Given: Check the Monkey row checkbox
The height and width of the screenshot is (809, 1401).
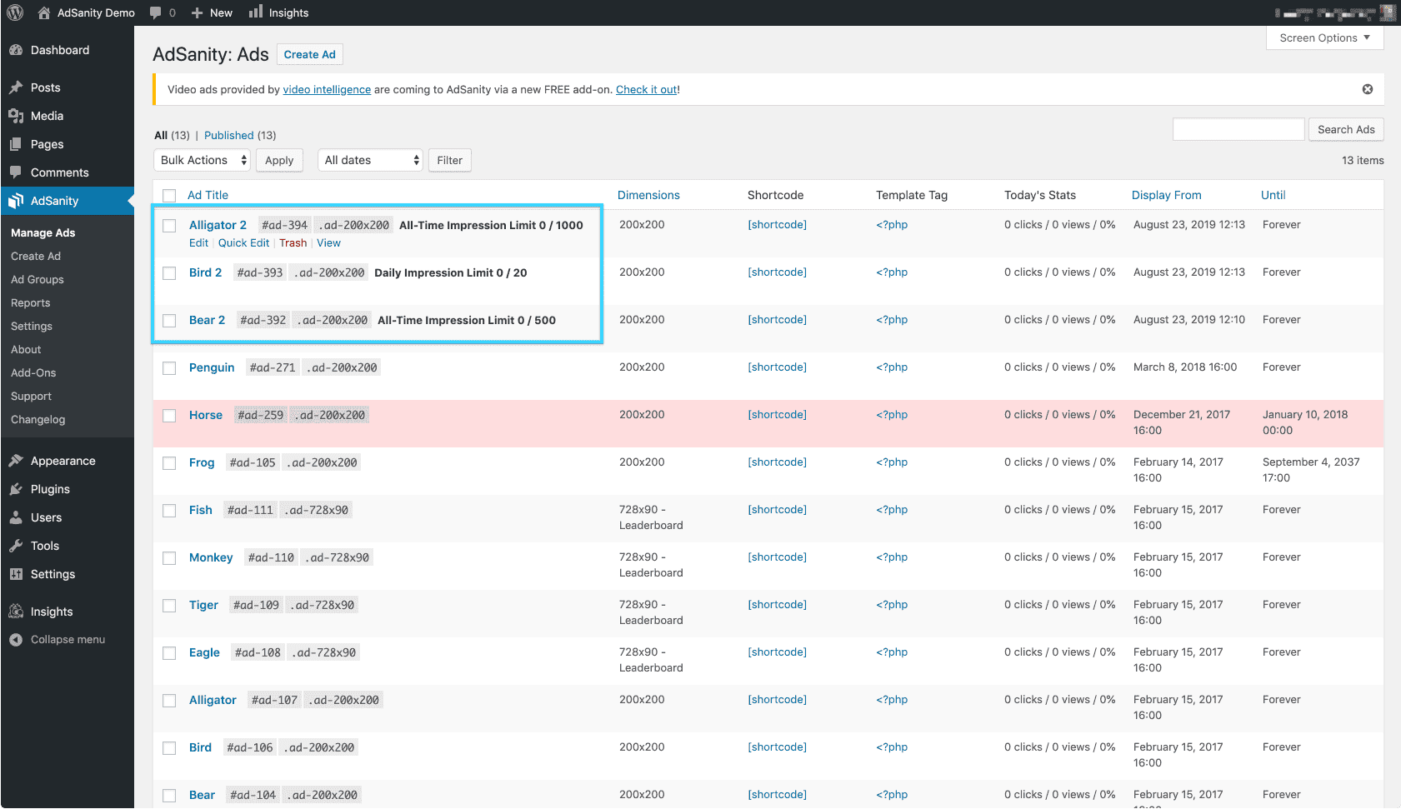Looking at the screenshot, I should 169,558.
